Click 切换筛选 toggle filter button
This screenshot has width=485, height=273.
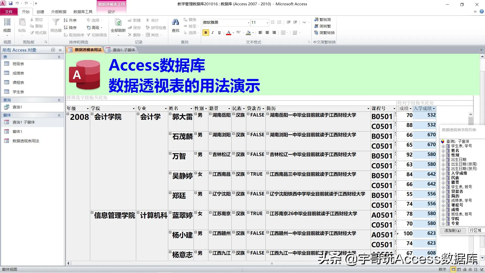click(97, 35)
